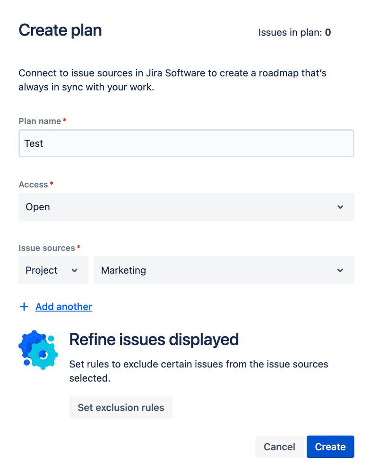The height and width of the screenshot is (473, 370).
Task: Click the Plan name field label
Action: pos(40,121)
